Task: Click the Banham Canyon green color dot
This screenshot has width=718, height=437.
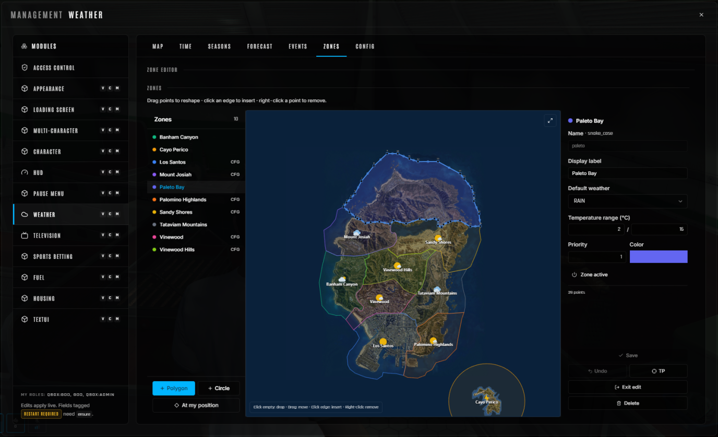Action: tap(154, 137)
